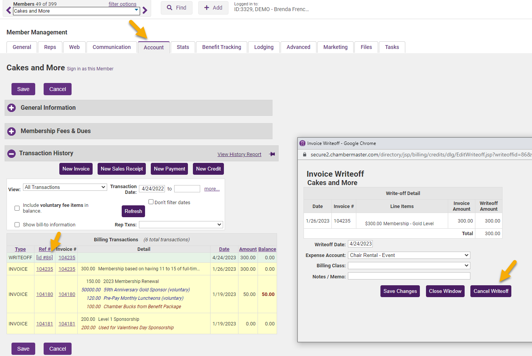Expand the General Information section
This screenshot has width=532, height=356.
(11, 108)
